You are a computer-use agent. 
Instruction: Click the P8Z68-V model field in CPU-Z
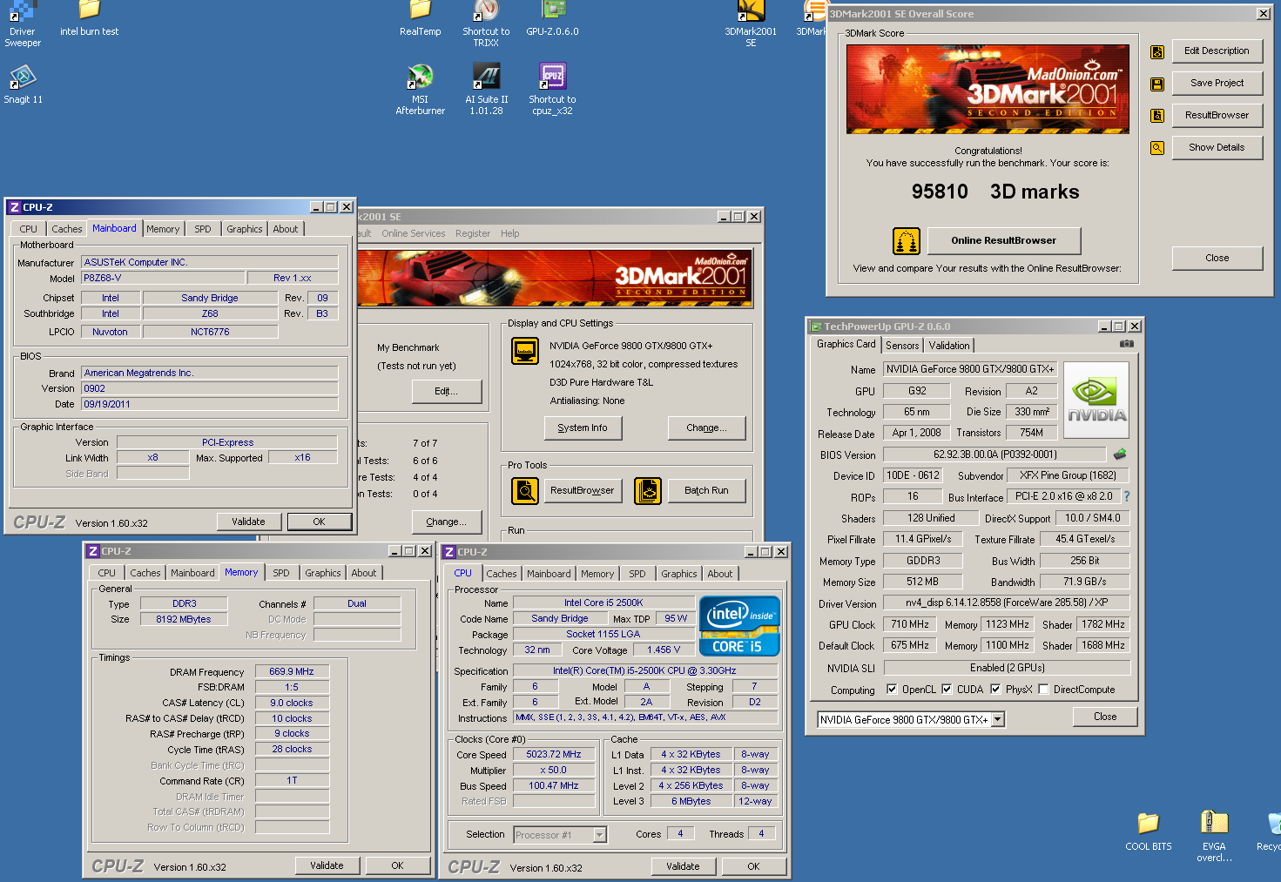(x=163, y=279)
